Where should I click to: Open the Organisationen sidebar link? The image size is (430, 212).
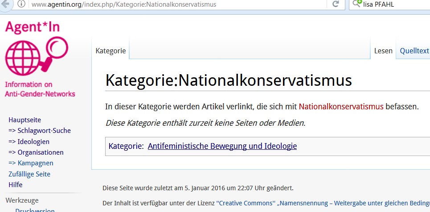click(x=36, y=152)
